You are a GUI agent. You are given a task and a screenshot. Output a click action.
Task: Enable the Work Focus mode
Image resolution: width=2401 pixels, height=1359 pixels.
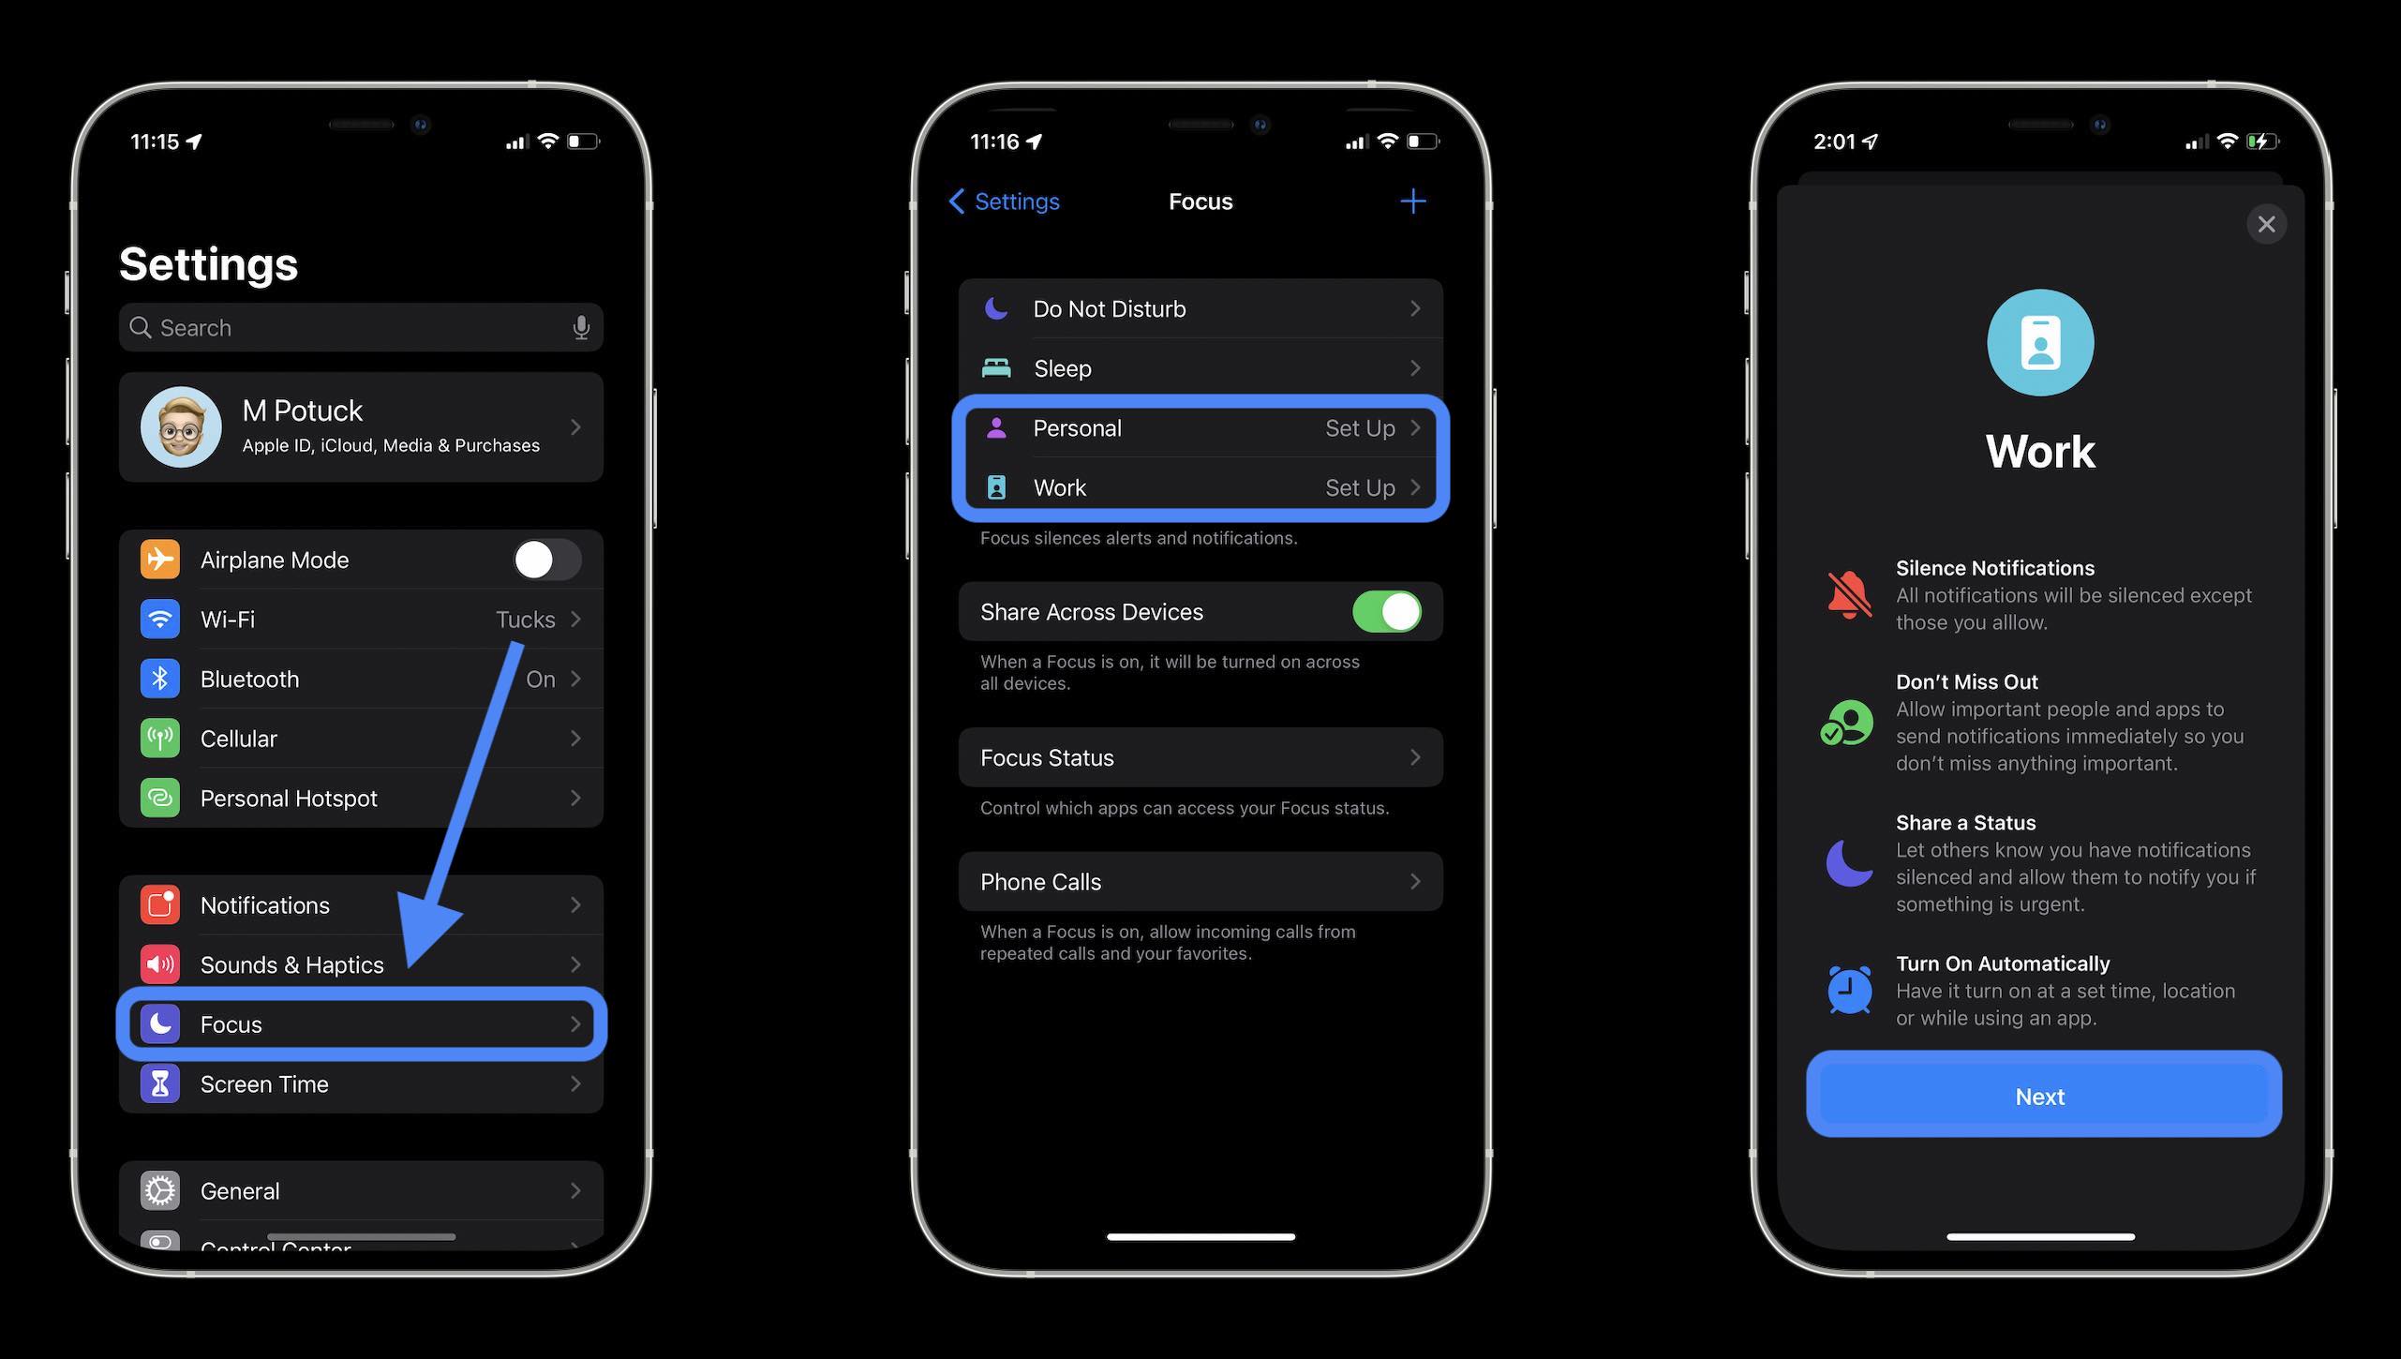pyautogui.click(x=1199, y=486)
